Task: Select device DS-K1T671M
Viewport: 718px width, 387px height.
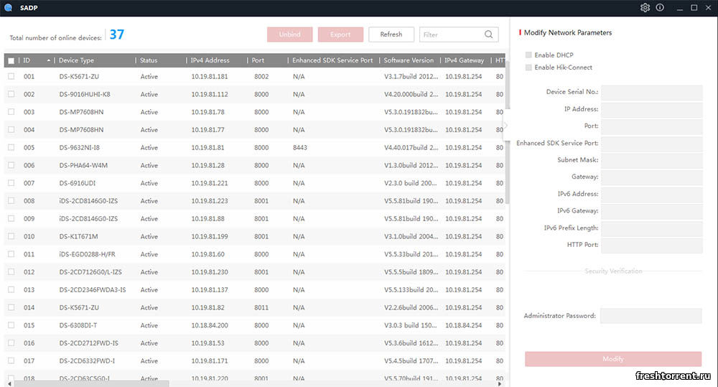Action: (x=78, y=236)
